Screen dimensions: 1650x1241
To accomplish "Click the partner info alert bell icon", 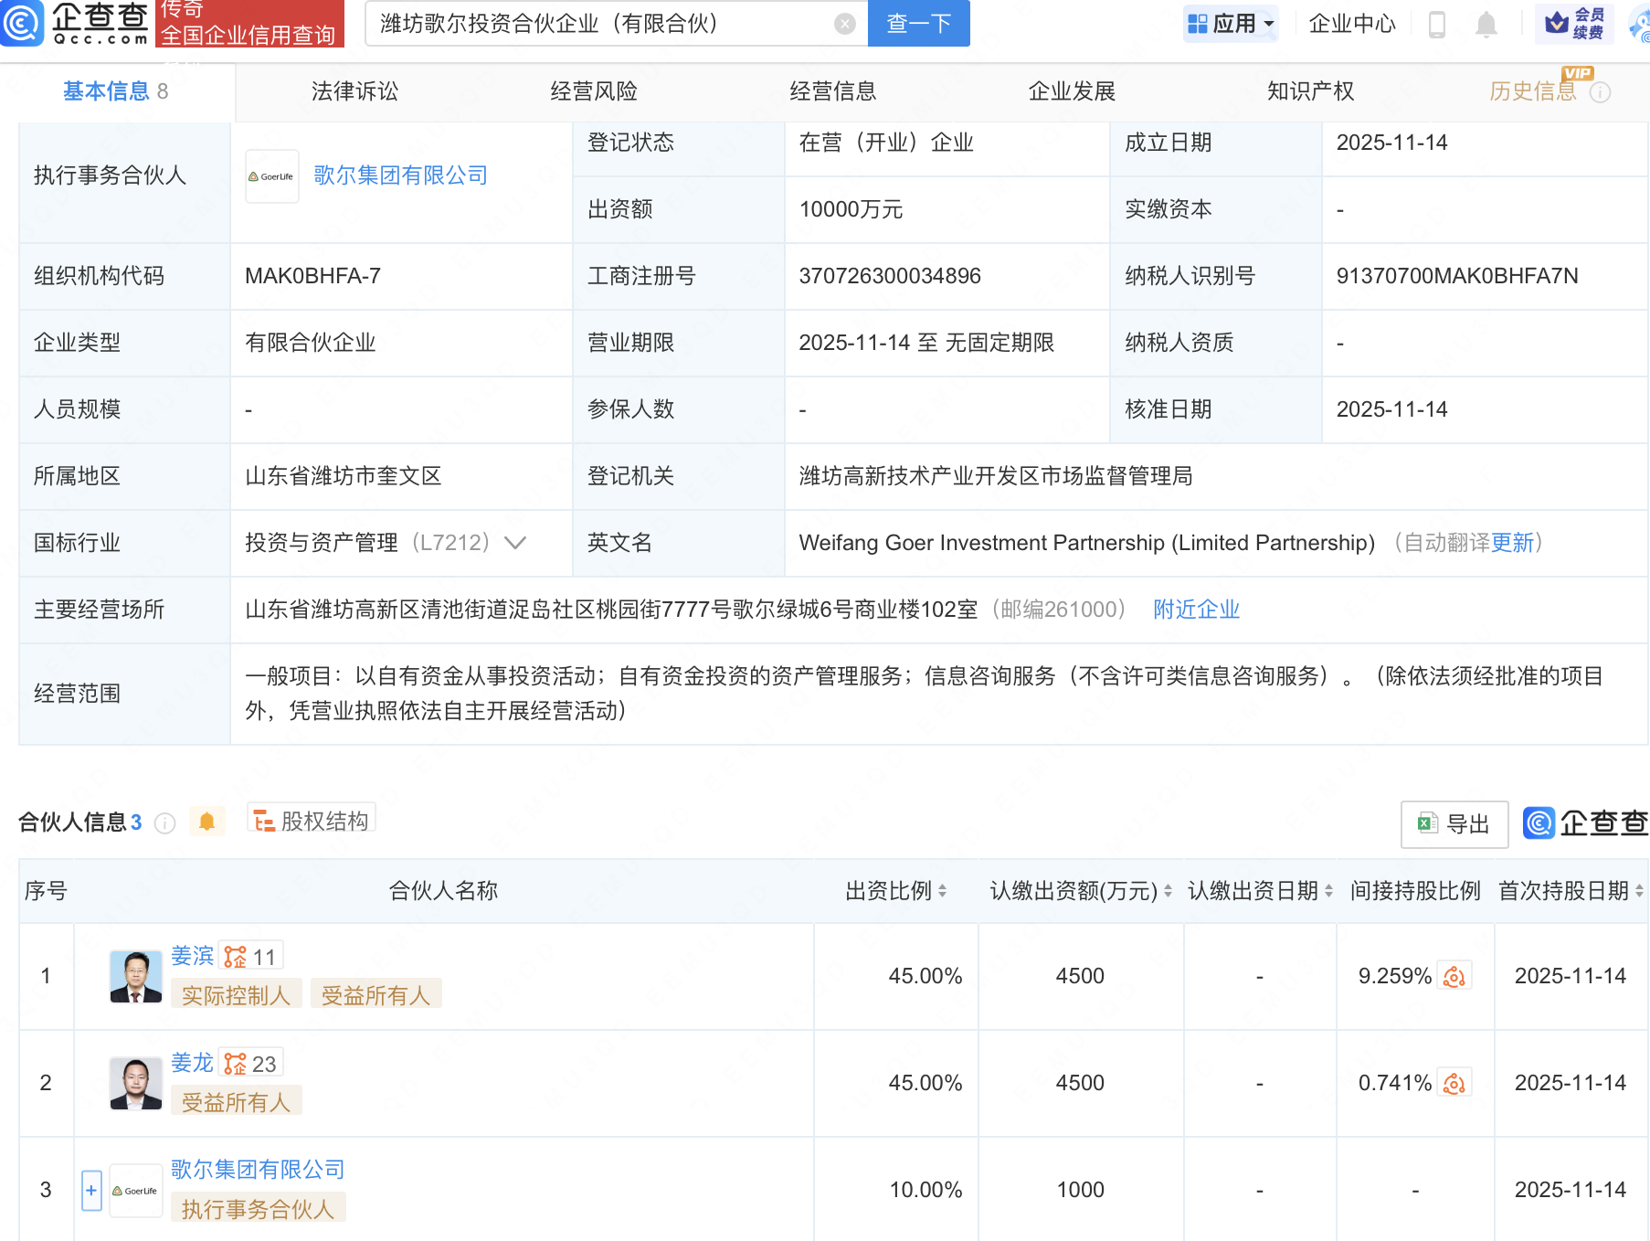I will click(x=206, y=822).
